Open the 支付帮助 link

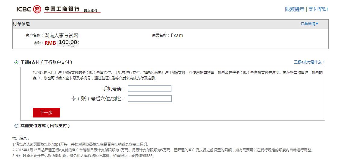coord(318,9)
